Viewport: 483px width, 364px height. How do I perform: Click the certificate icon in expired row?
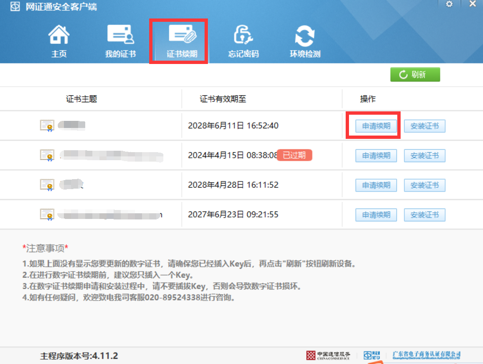tap(47, 155)
